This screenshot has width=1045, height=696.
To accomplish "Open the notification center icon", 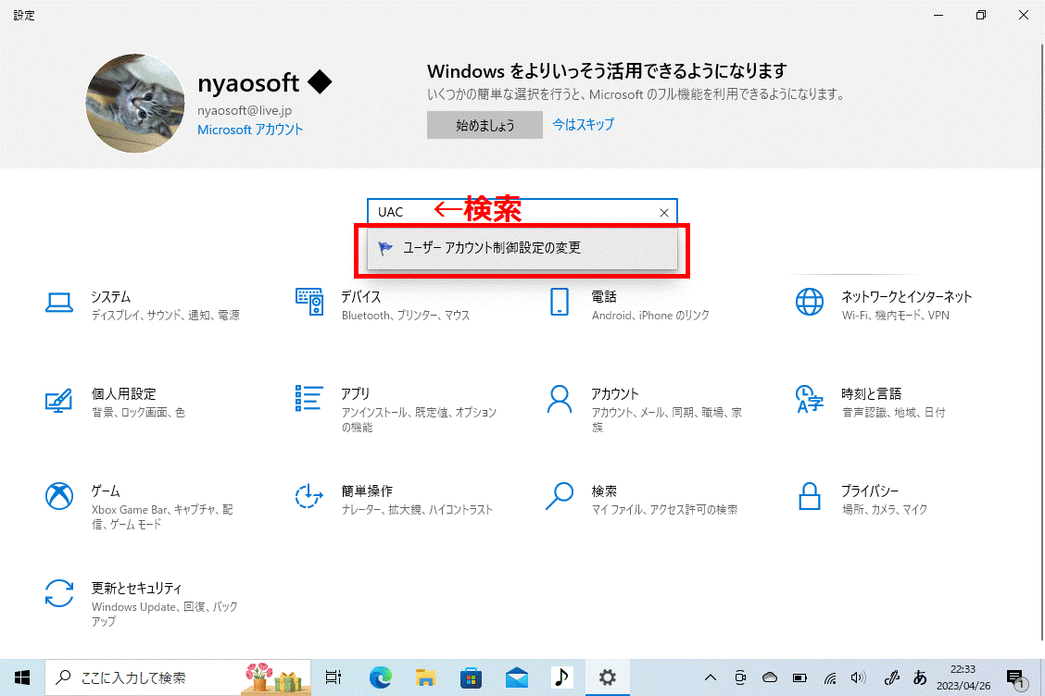I will 1015,678.
